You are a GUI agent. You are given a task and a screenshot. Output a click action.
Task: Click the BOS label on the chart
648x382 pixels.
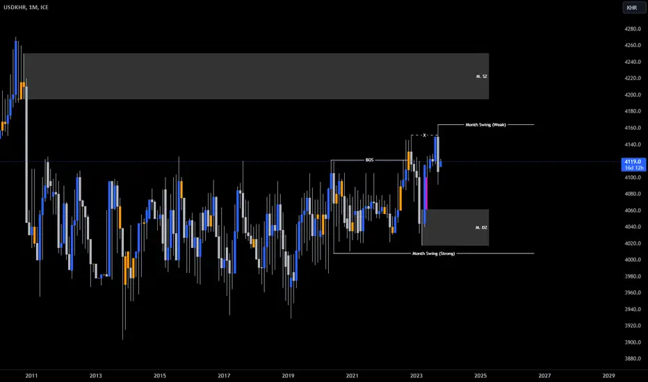(369, 160)
